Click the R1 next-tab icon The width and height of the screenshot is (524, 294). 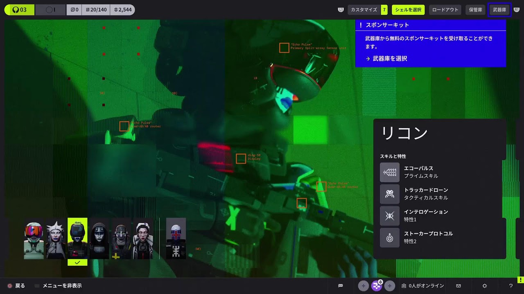[x=517, y=10]
